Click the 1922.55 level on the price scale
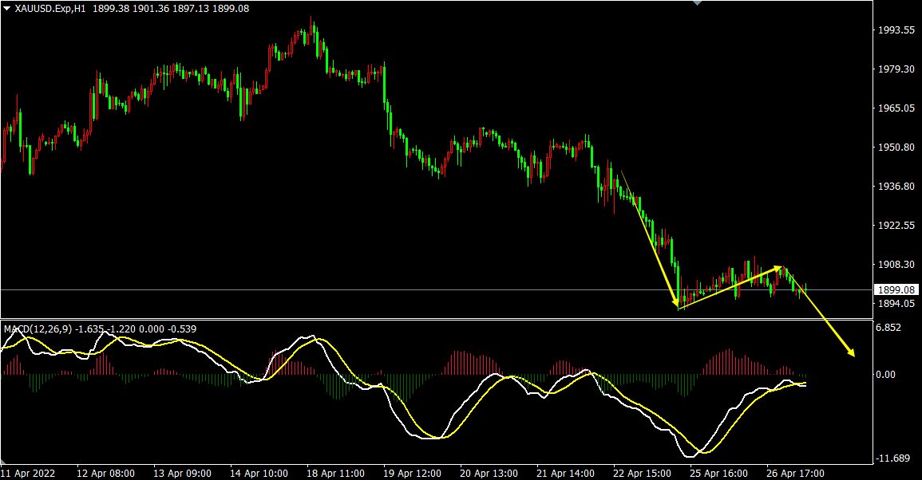This screenshot has height=480, width=922. 896,226
